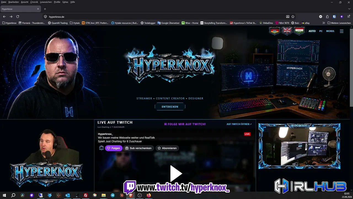
Task: Launch DaVinci Resolve from taskbar
Action: pyautogui.click(x=23, y=195)
